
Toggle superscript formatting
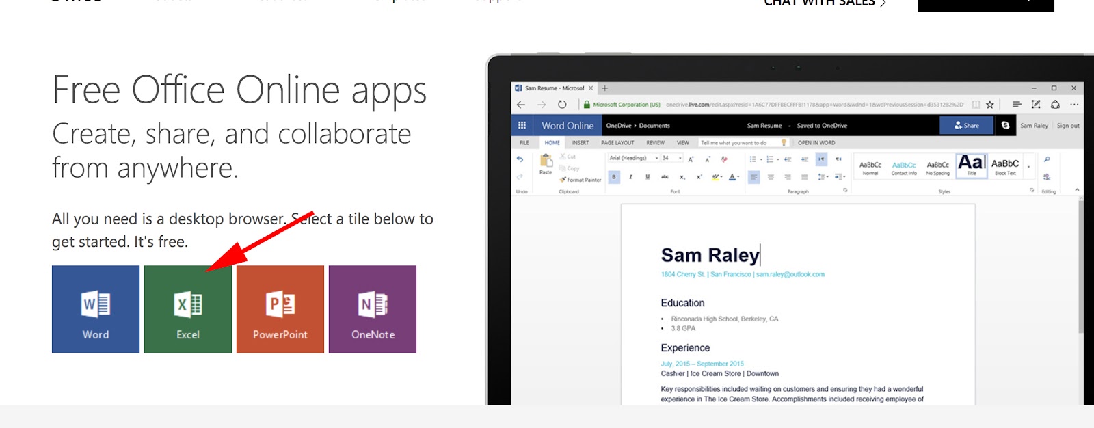699,177
